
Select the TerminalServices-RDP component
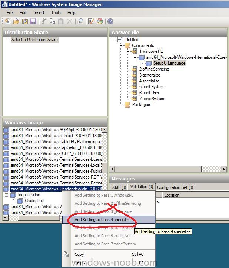point(56,177)
